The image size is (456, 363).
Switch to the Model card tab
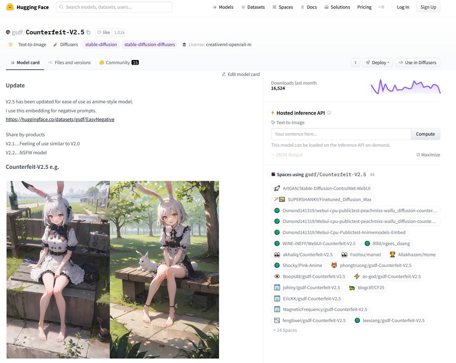pyautogui.click(x=25, y=63)
